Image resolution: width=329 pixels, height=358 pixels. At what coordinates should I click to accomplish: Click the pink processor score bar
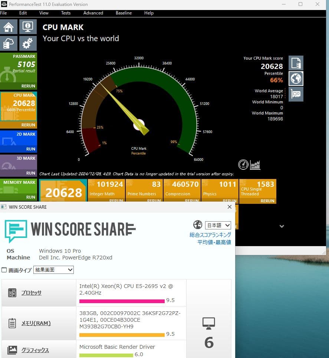122,301
